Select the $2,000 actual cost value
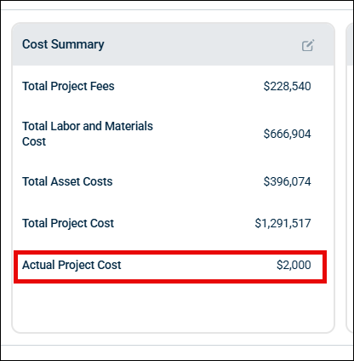This screenshot has width=354, height=361. (x=294, y=265)
